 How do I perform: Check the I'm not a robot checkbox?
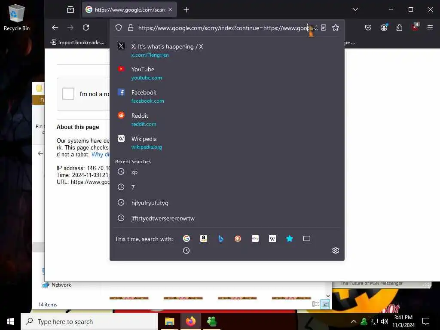(x=68, y=94)
